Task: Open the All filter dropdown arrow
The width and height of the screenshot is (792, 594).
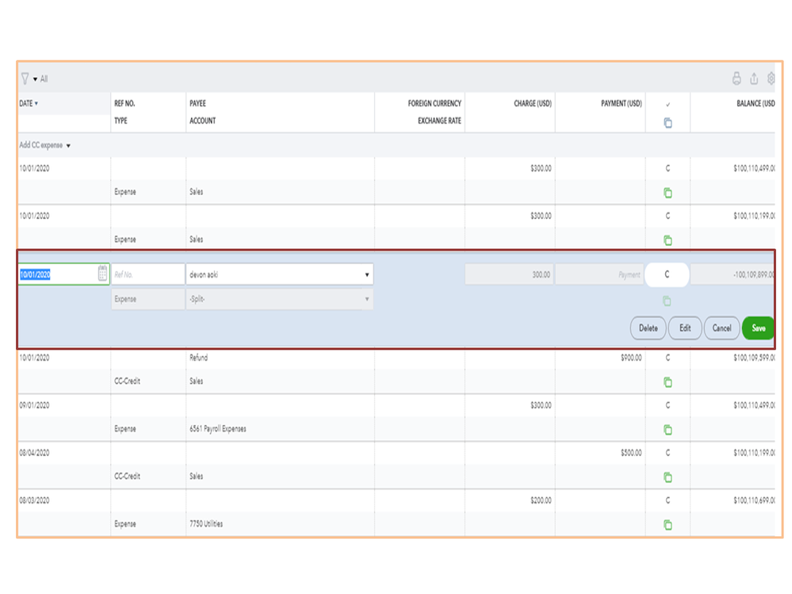Action: [36, 79]
